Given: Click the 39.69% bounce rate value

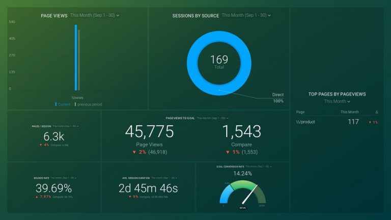Looking at the screenshot, I should (53, 188).
